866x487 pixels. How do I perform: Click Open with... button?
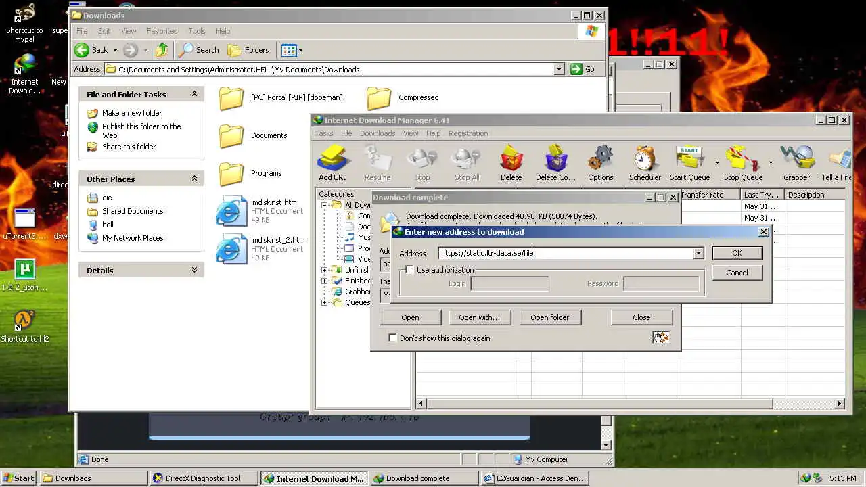tap(479, 317)
